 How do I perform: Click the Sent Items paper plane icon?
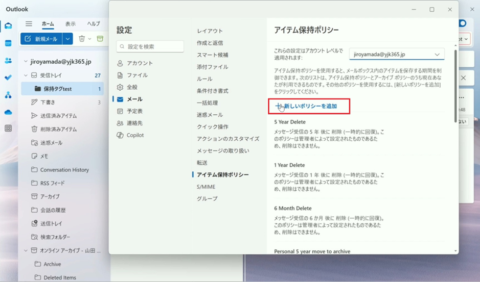(34, 115)
